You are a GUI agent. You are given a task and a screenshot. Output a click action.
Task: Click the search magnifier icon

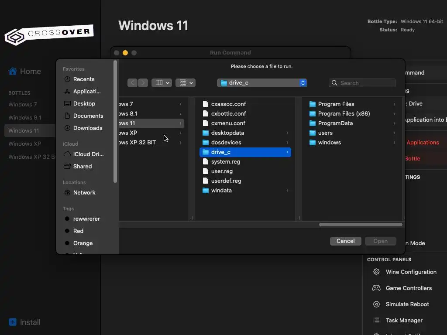[x=334, y=83]
